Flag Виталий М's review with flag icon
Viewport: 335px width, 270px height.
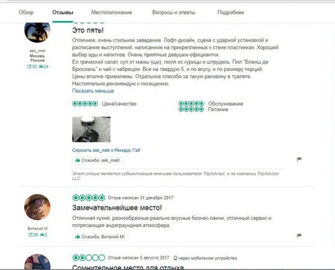(x=299, y=236)
